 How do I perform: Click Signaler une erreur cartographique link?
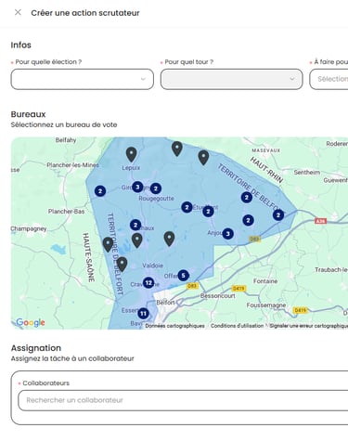(308, 326)
